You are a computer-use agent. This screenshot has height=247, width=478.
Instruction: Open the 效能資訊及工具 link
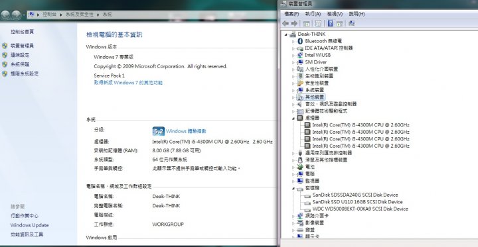point(27,234)
